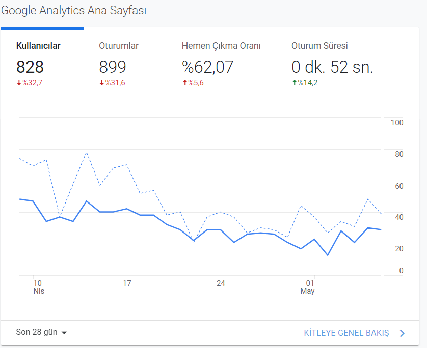Click the green up arrow beside %14,2
Screen dimensions: 427x348
click(x=295, y=83)
